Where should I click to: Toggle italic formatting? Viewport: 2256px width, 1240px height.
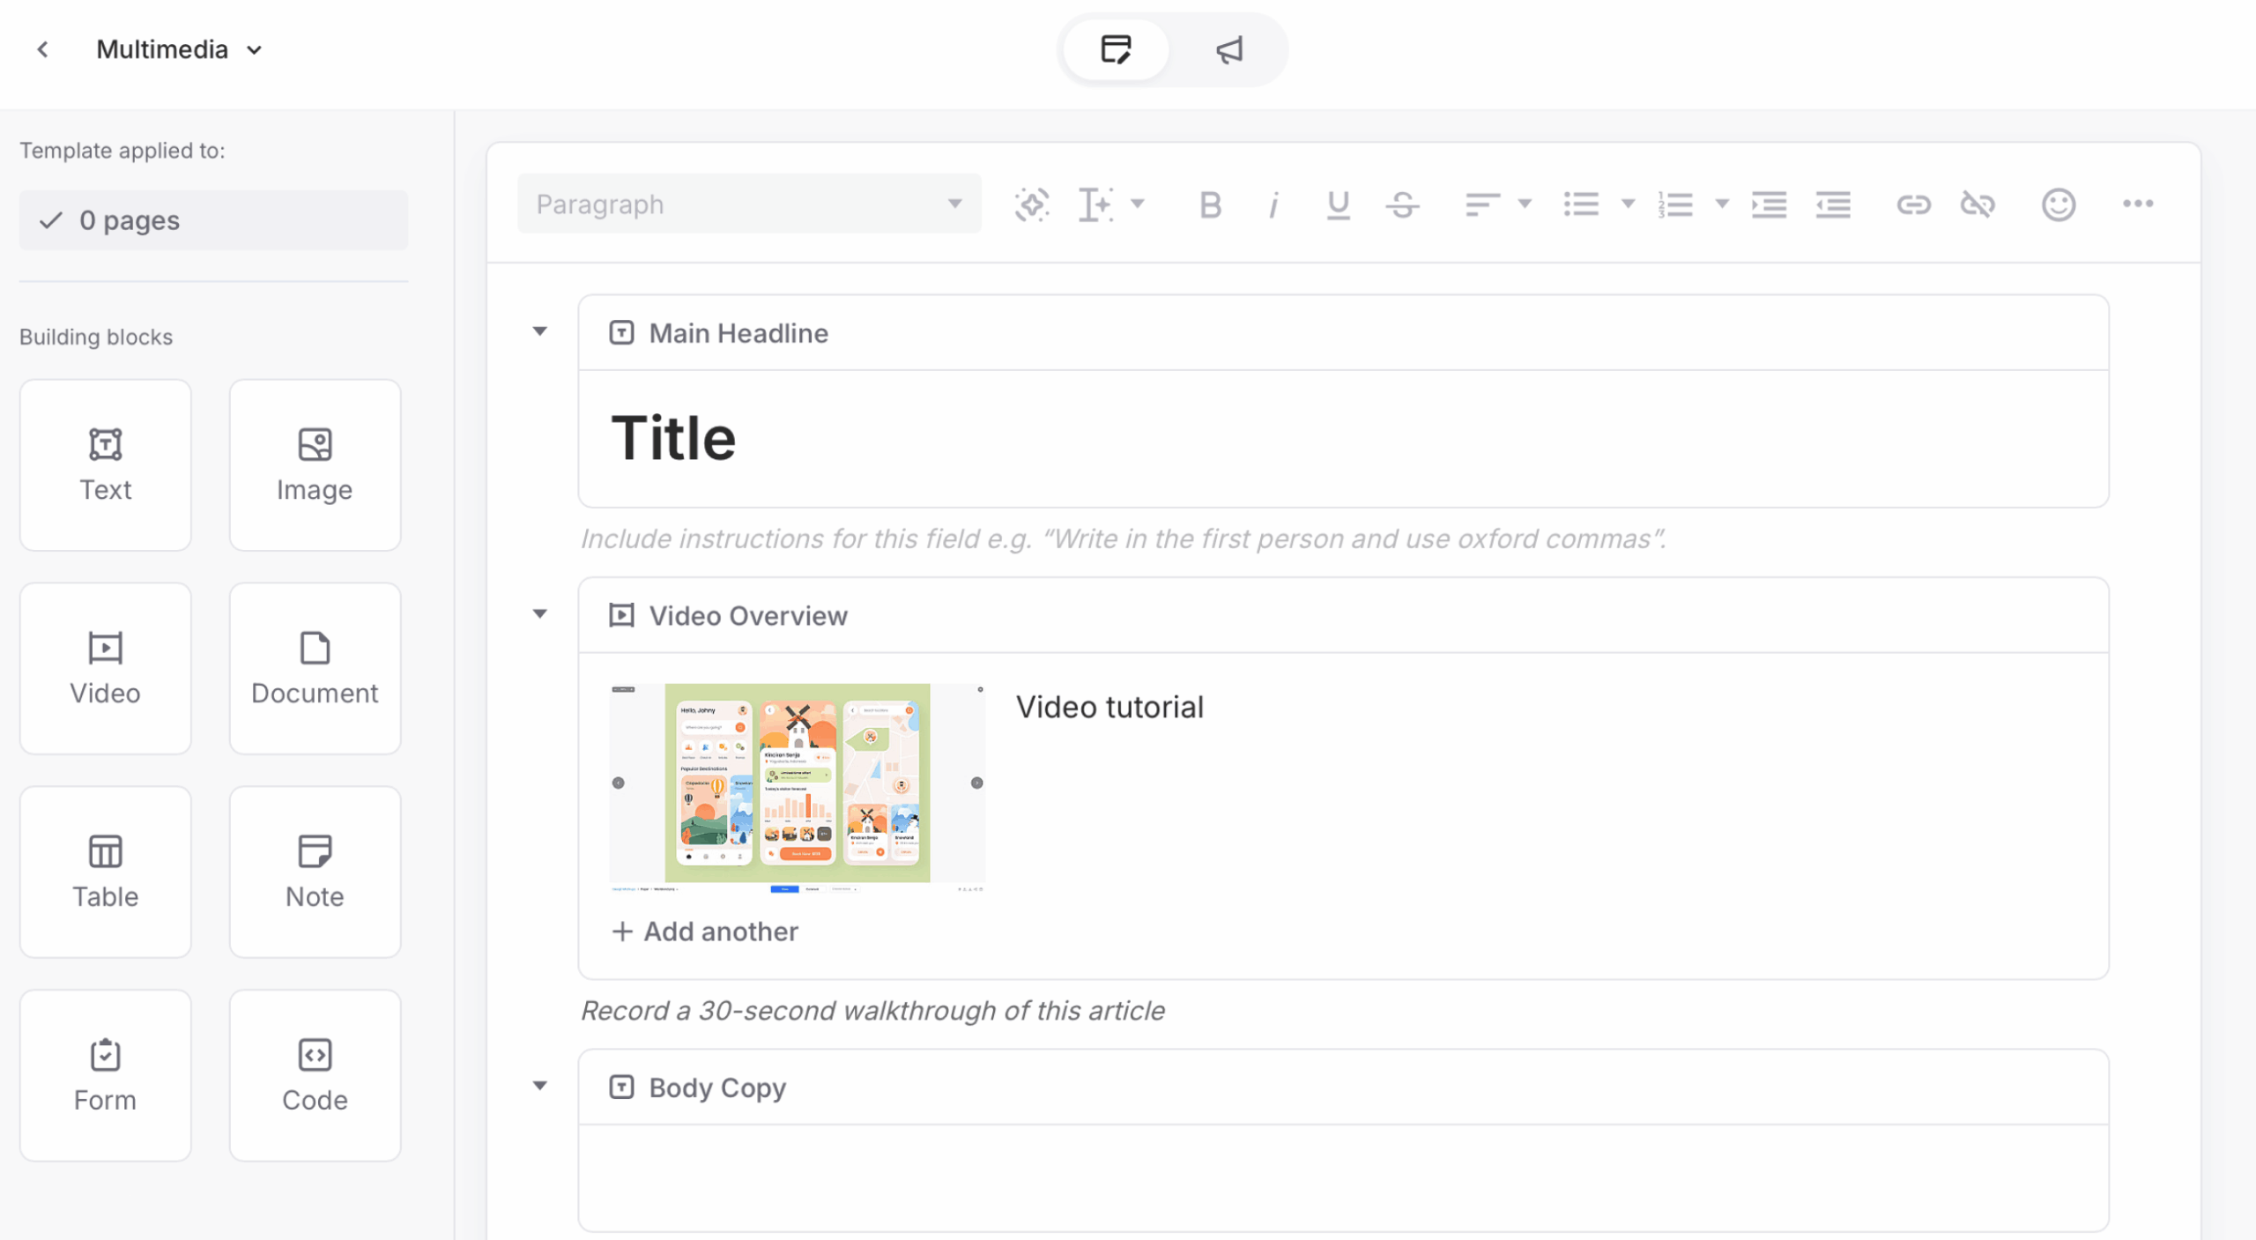point(1273,204)
